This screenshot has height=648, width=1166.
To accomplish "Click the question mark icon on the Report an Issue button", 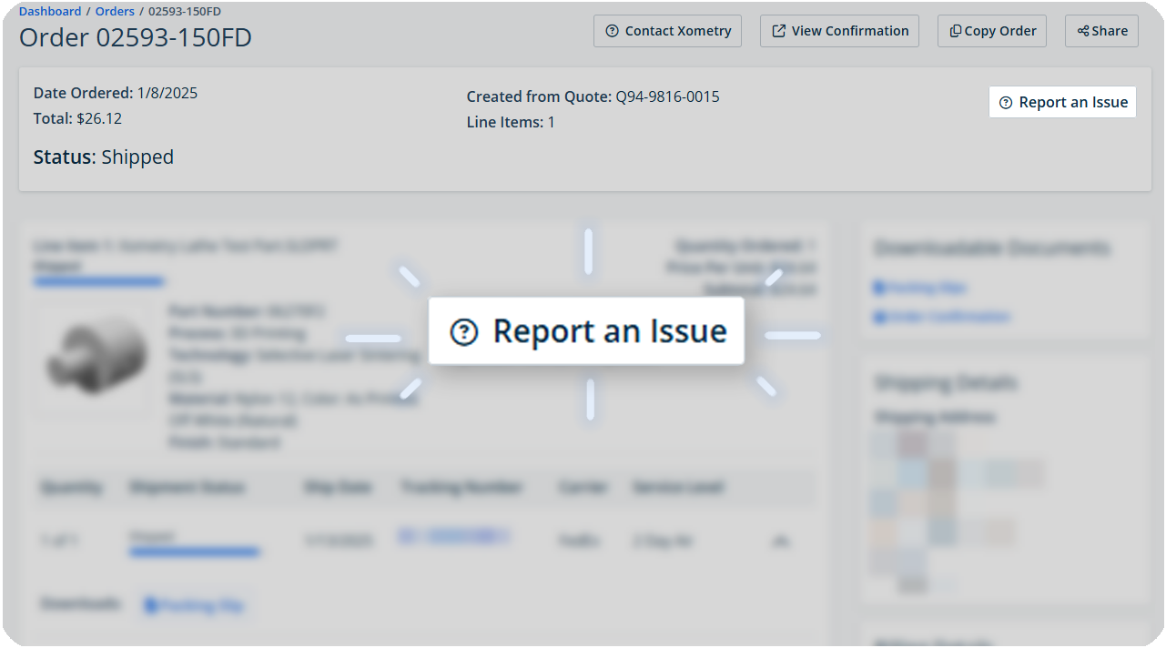I will 1005,102.
